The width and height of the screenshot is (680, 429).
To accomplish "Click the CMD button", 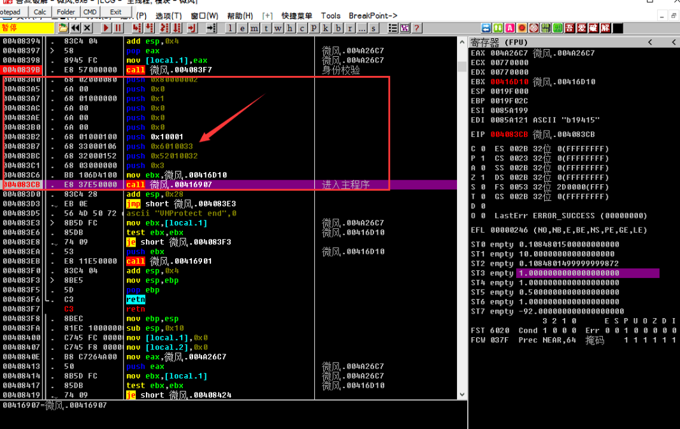I will (90, 11).
